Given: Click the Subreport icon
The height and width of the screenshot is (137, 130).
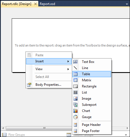Looking at the screenshot, I should point(75,105).
